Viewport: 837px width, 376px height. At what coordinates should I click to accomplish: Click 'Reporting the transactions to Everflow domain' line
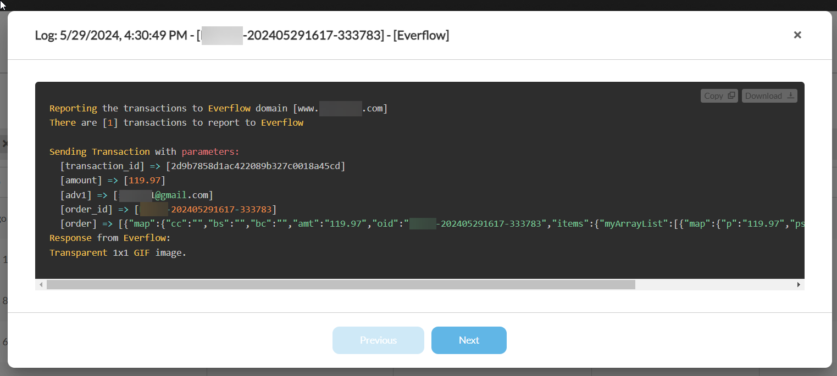(218, 108)
